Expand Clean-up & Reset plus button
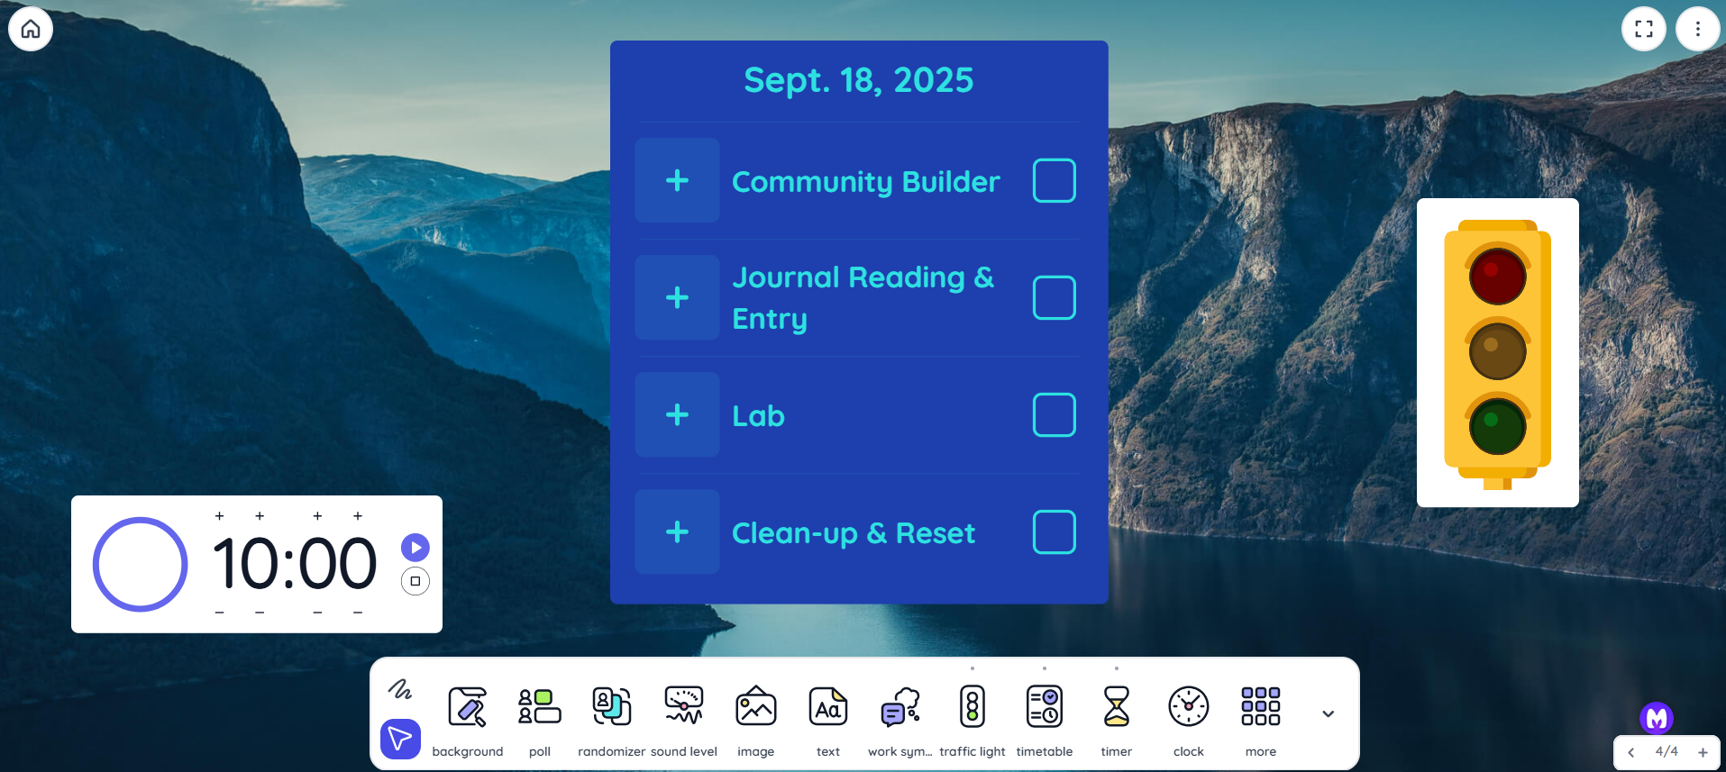The width and height of the screenshot is (1726, 772). coord(677,531)
